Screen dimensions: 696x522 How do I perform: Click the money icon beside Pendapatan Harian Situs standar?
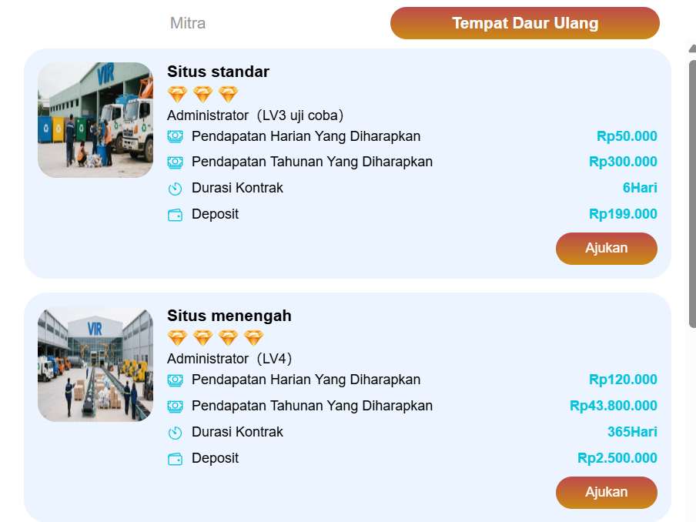point(176,136)
